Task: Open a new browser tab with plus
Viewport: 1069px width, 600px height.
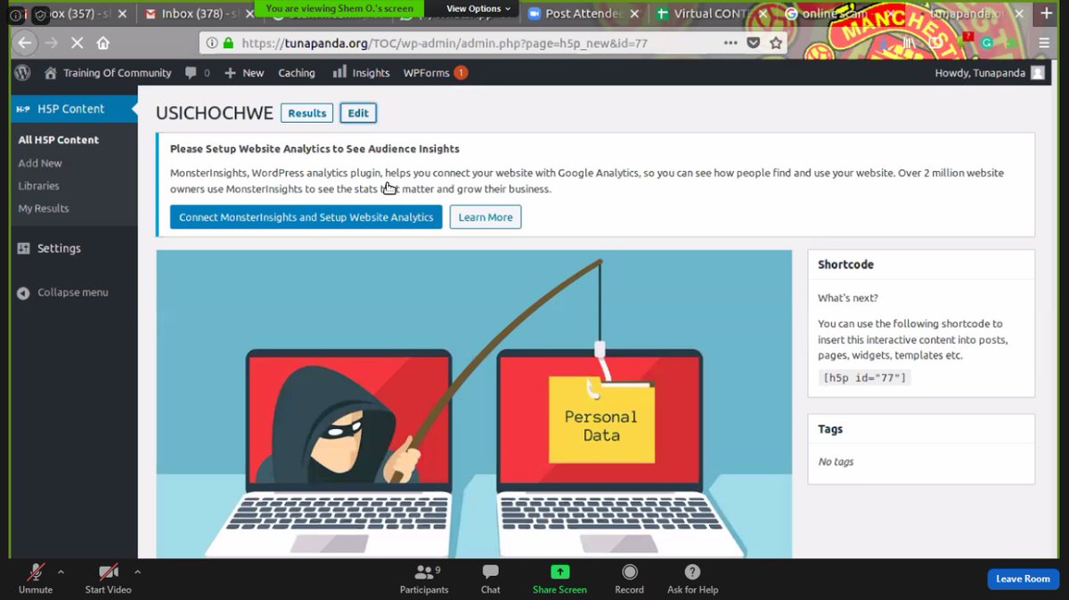Action: [x=1046, y=13]
